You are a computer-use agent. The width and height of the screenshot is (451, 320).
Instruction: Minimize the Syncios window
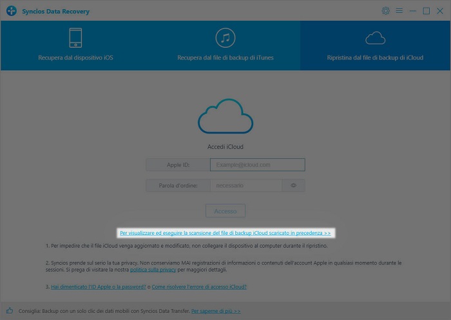coord(413,11)
